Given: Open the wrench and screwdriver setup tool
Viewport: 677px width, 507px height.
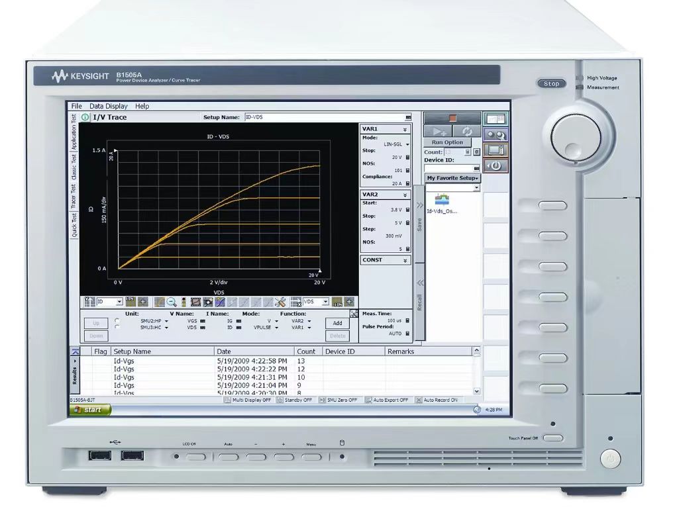Looking at the screenshot, I should pyautogui.click(x=280, y=302).
